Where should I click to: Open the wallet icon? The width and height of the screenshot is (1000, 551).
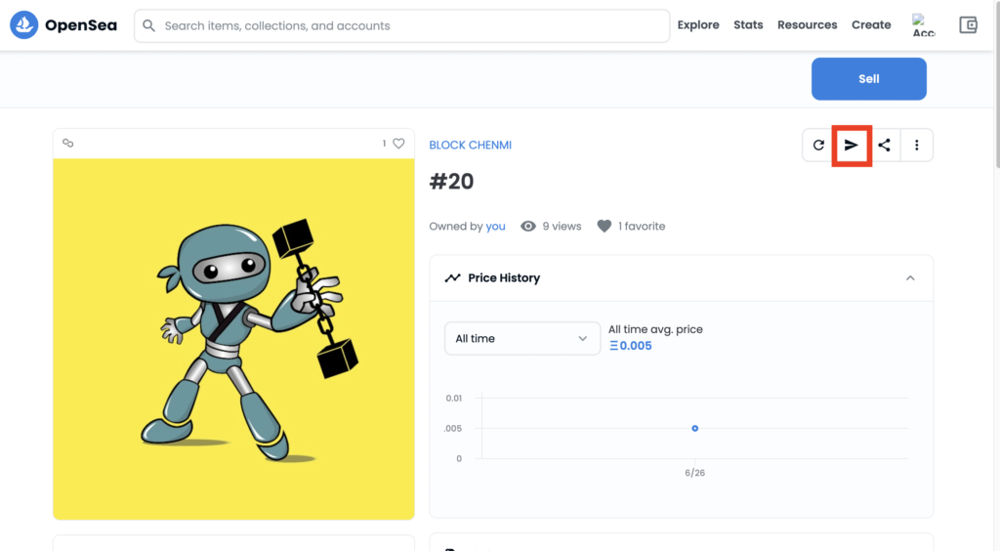coord(968,24)
